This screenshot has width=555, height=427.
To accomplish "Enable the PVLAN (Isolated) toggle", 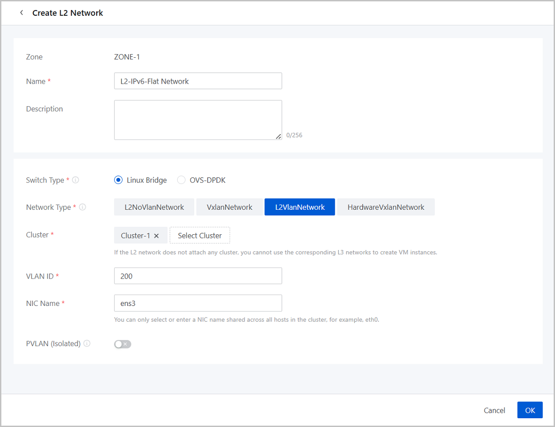I will point(123,344).
